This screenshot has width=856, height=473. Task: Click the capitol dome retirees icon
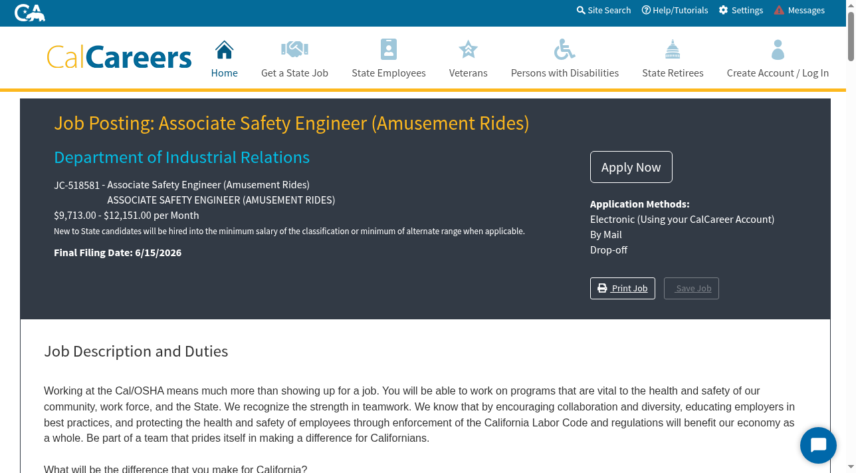pyautogui.click(x=673, y=49)
